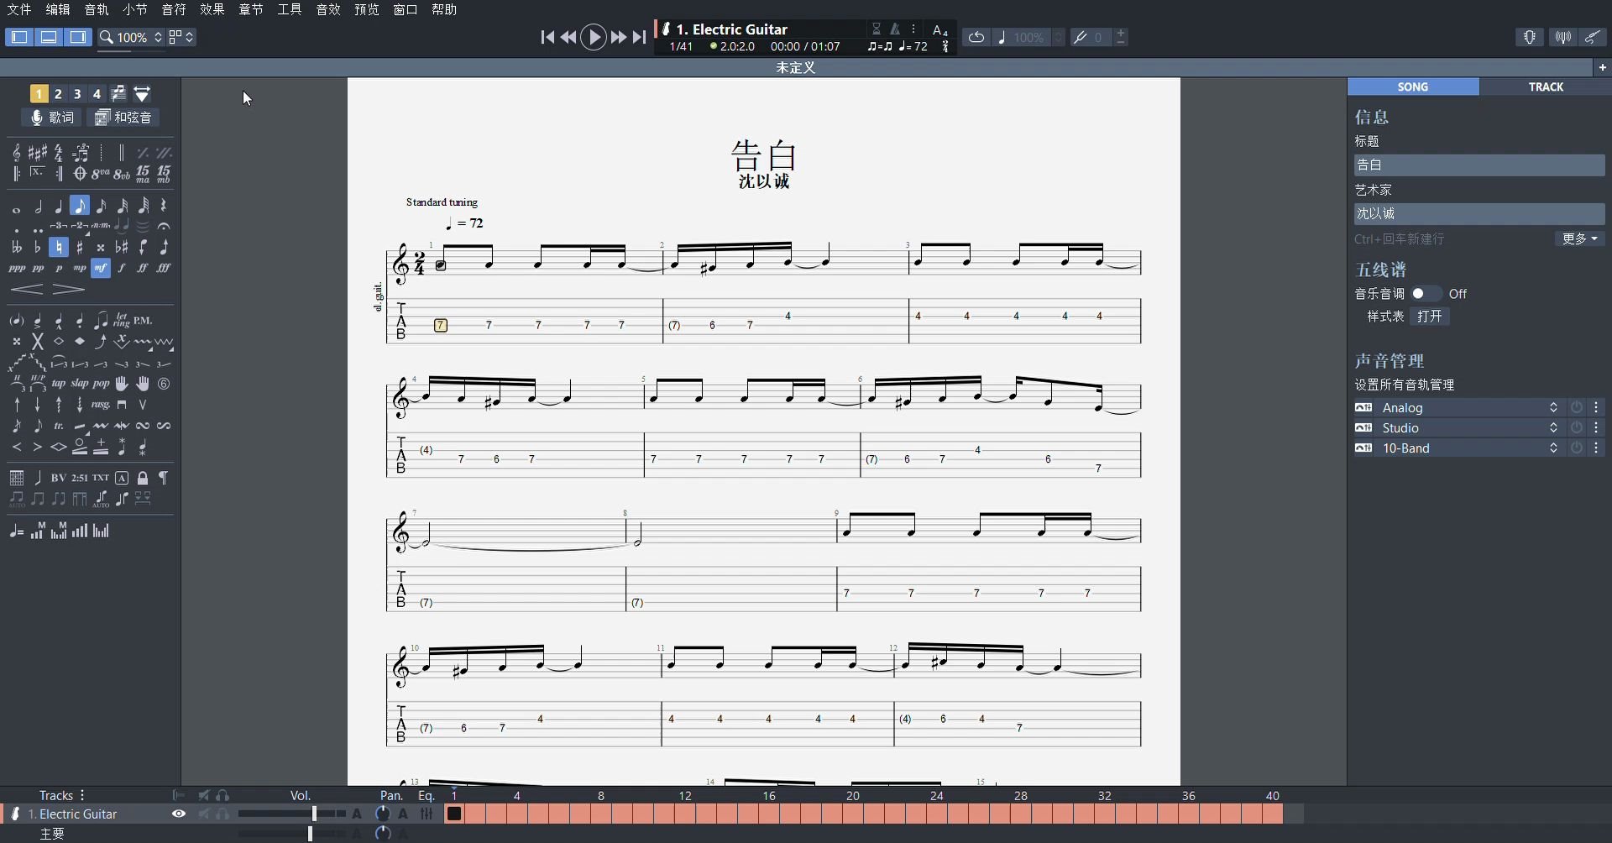Viewport: 1612px width, 843px height.
Task: Select voice 1 button
Action: click(39, 93)
